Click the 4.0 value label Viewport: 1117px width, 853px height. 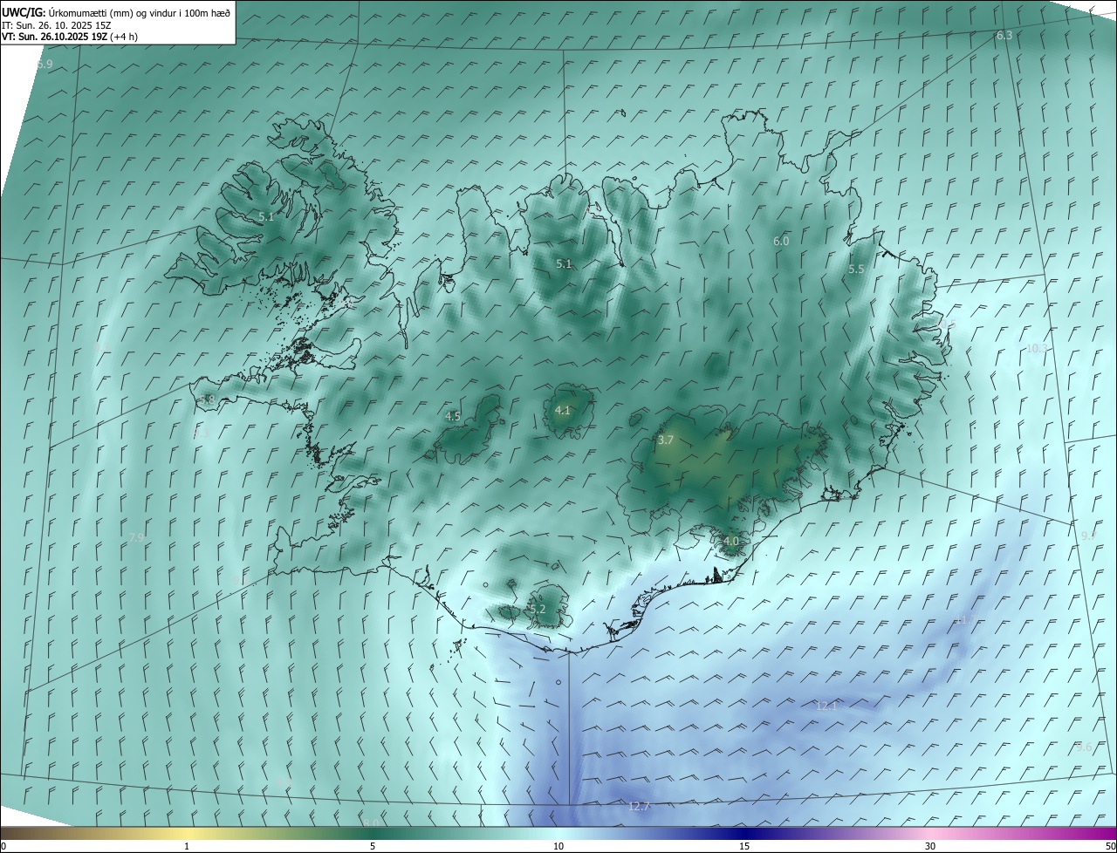(x=731, y=541)
